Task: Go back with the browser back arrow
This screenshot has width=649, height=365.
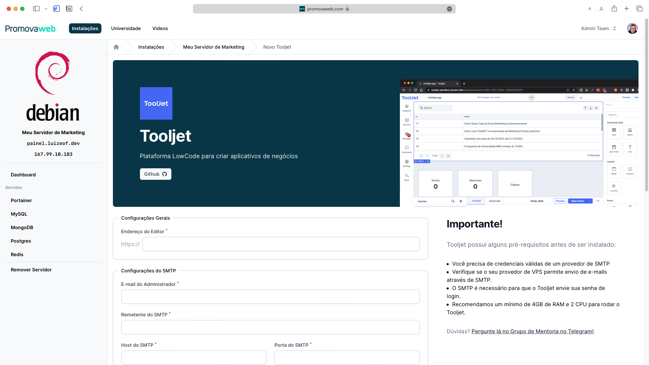Action: (81, 9)
